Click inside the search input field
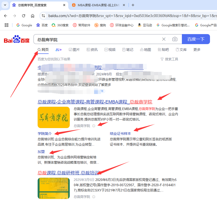The height and width of the screenshot is (205, 217). [x=100, y=39]
